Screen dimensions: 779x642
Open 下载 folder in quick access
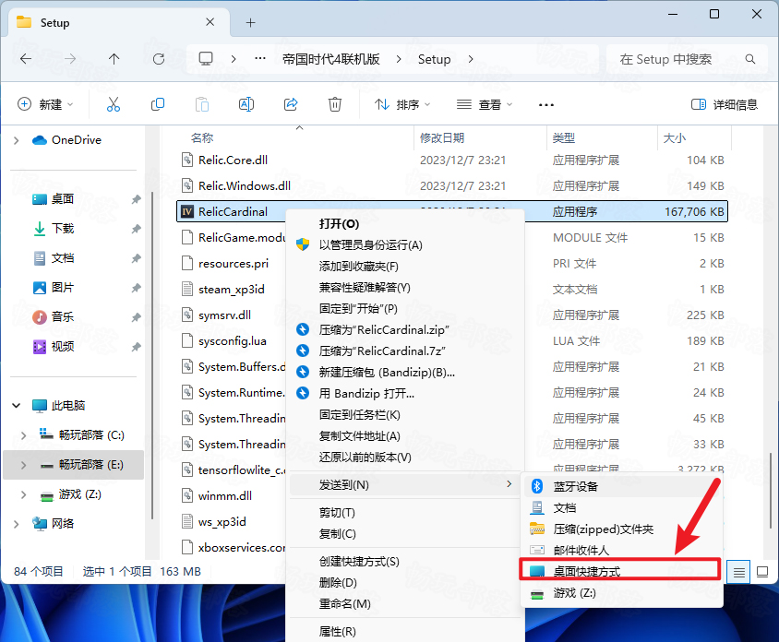pos(63,229)
